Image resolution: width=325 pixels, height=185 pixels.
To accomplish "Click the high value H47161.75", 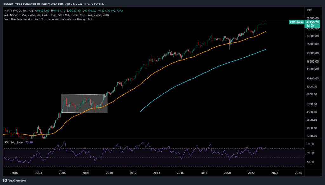I will point(58,10).
